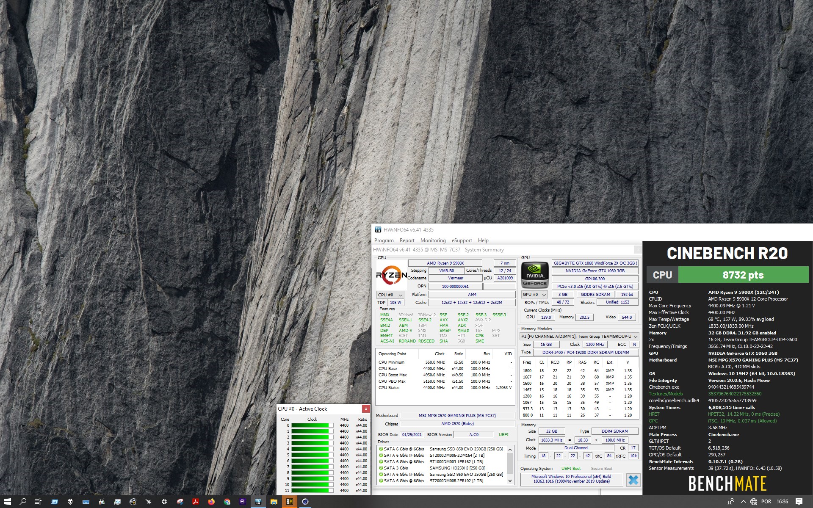Open the Memory Modules DIMM dropdown
The image size is (813, 508).
pyautogui.click(x=579, y=337)
